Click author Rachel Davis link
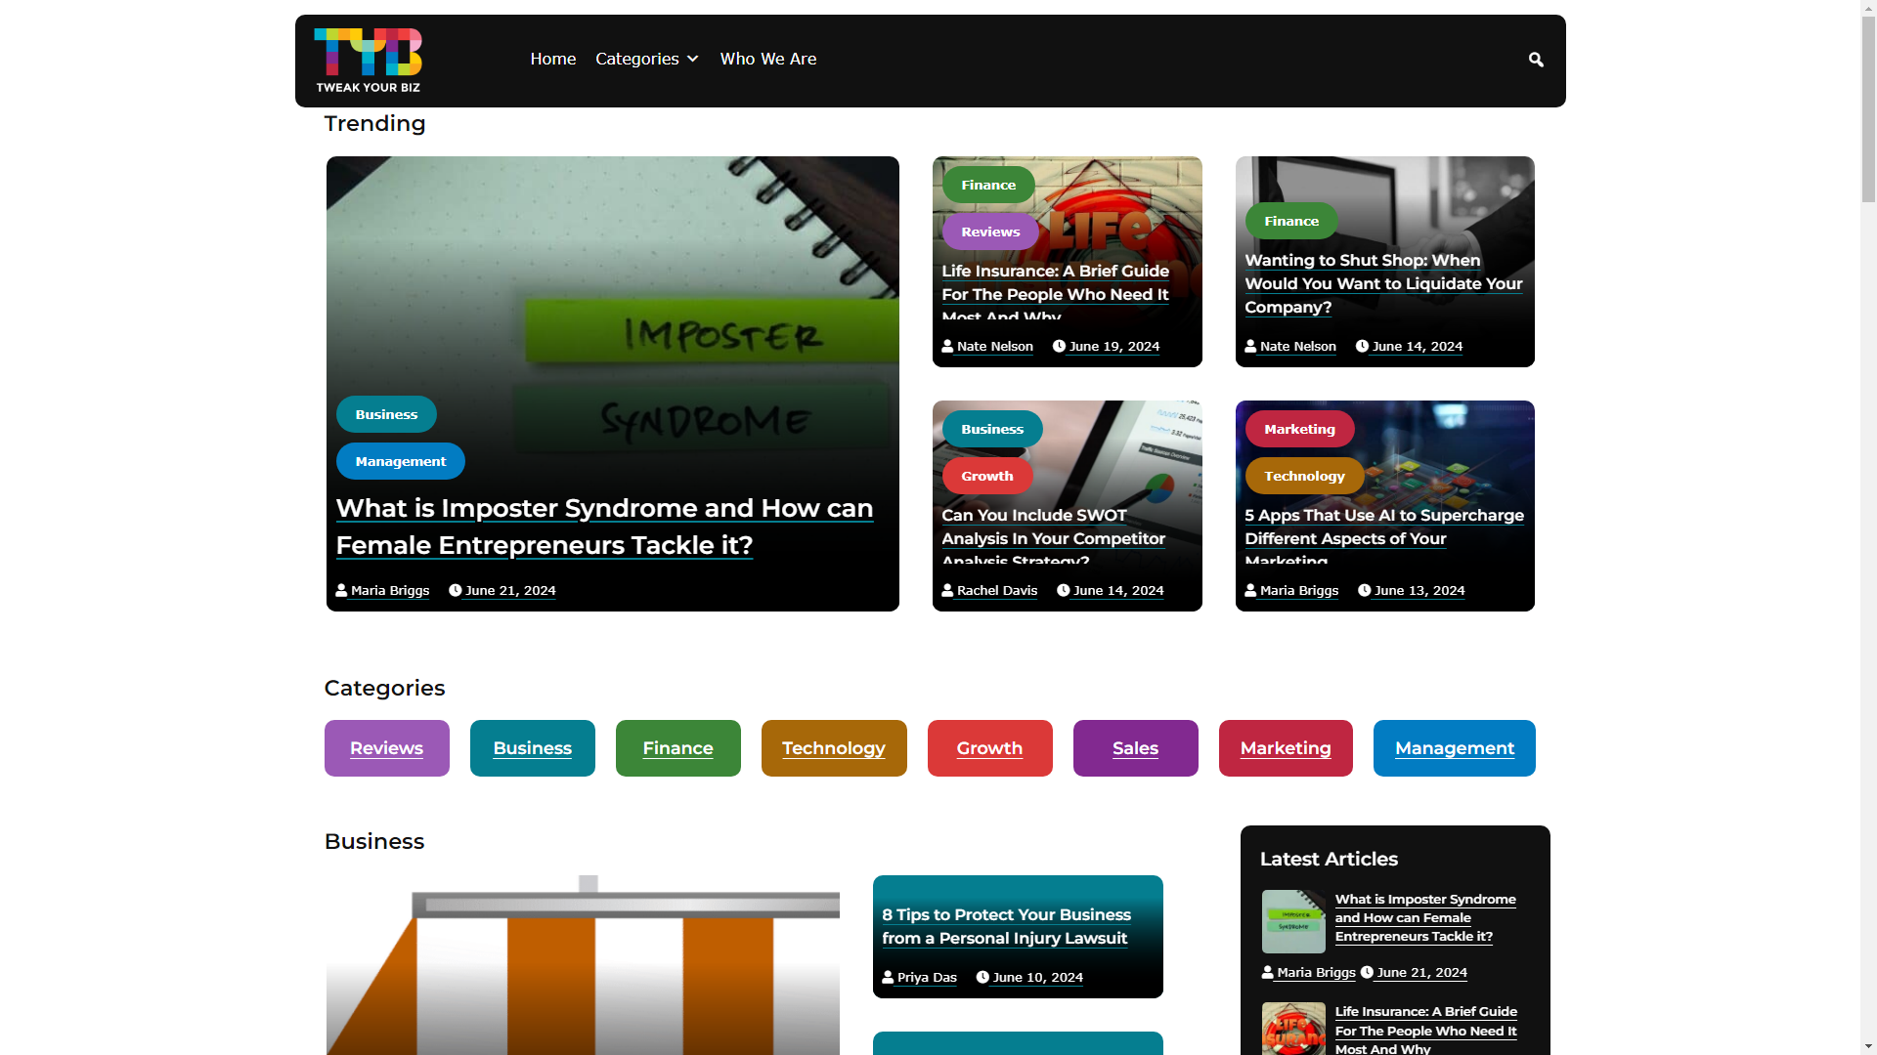This screenshot has height=1055, width=1877. pyautogui.click(x=996, y=591)
